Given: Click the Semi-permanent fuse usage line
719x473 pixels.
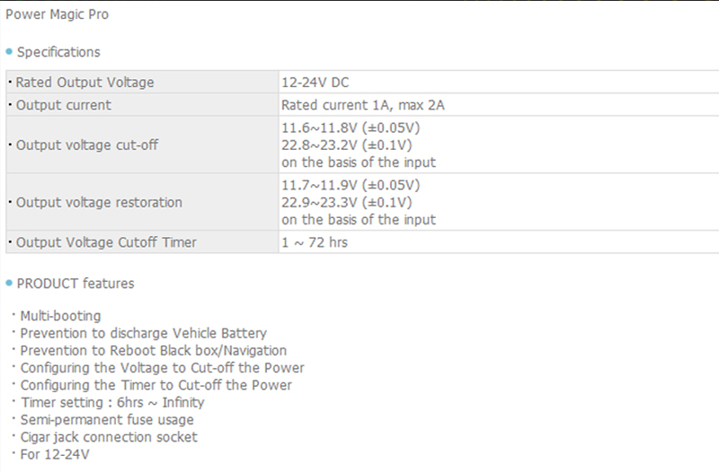Looking at the screenshot, I should pyautogui.click(x=107, y=419).
